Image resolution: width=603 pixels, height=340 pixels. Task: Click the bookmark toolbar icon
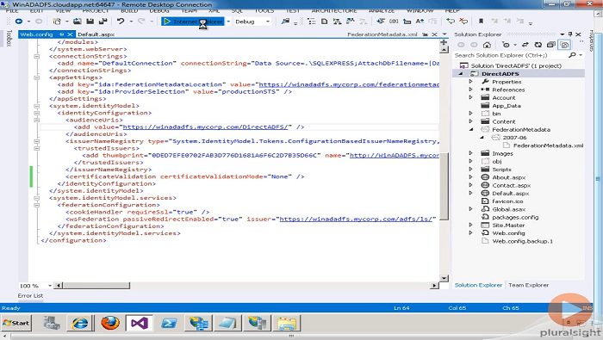(481, 22)
